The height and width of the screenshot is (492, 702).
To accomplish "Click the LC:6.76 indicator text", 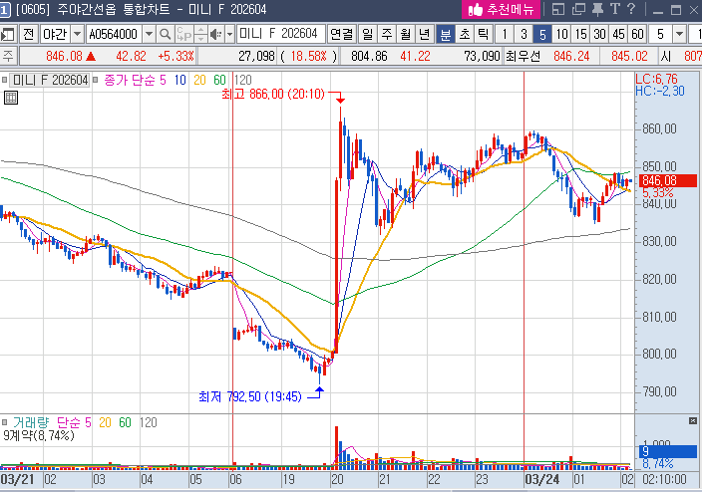I will click(657, 79).
